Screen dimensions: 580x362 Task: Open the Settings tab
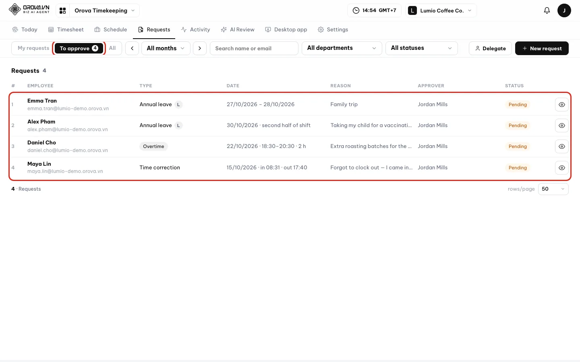(333, 29)
